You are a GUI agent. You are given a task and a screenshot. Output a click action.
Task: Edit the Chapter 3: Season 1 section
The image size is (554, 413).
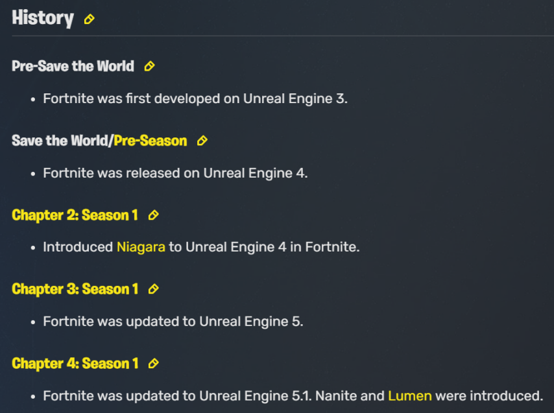click(x=153, y=289)
